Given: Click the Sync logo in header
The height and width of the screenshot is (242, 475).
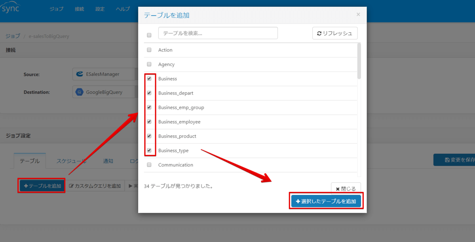Looking at the screenshot, I should [10, 7].
